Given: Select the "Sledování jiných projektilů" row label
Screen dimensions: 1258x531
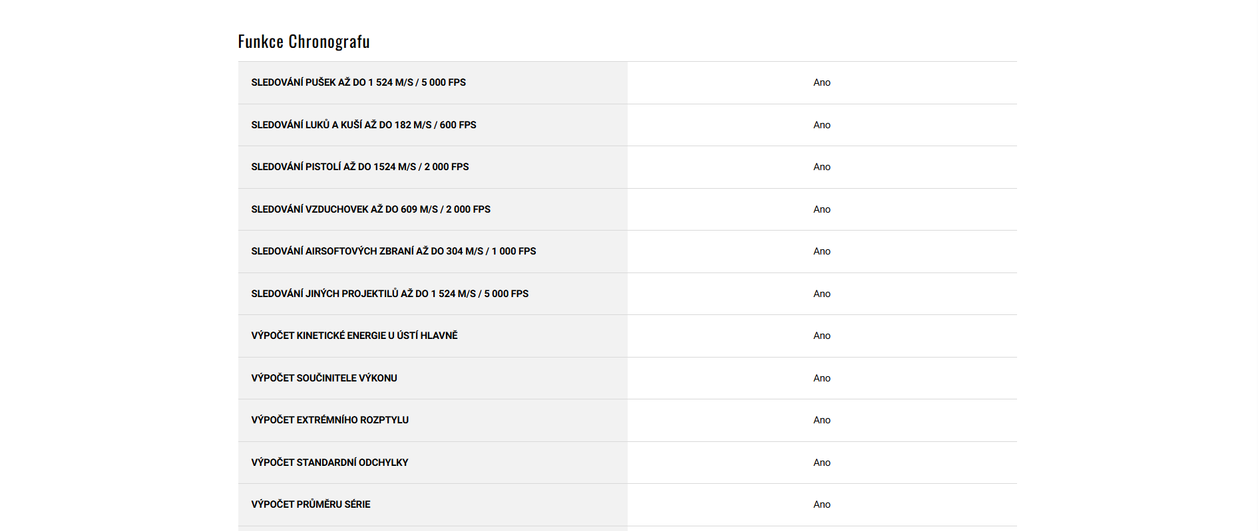Looking at the screenshot, I should pyautogui.click(x=389, y=294).
